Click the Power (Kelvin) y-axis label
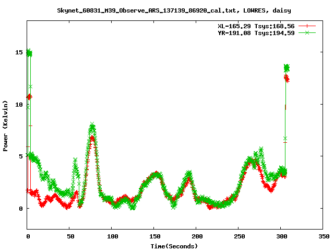334x251 pixels. (x=5, y=126)
